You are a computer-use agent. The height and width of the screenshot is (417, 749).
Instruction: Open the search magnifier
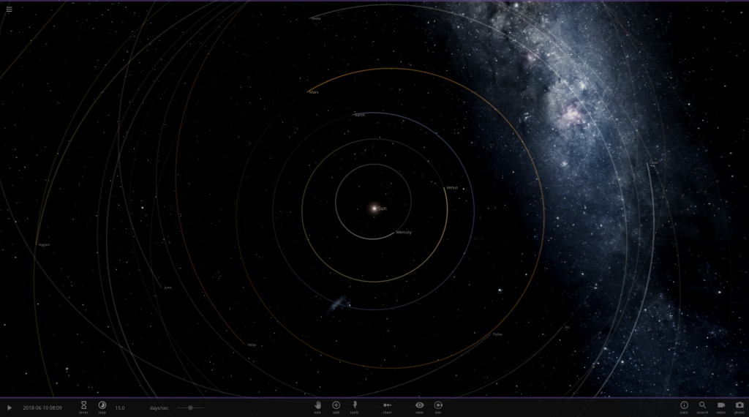[702, 407]
